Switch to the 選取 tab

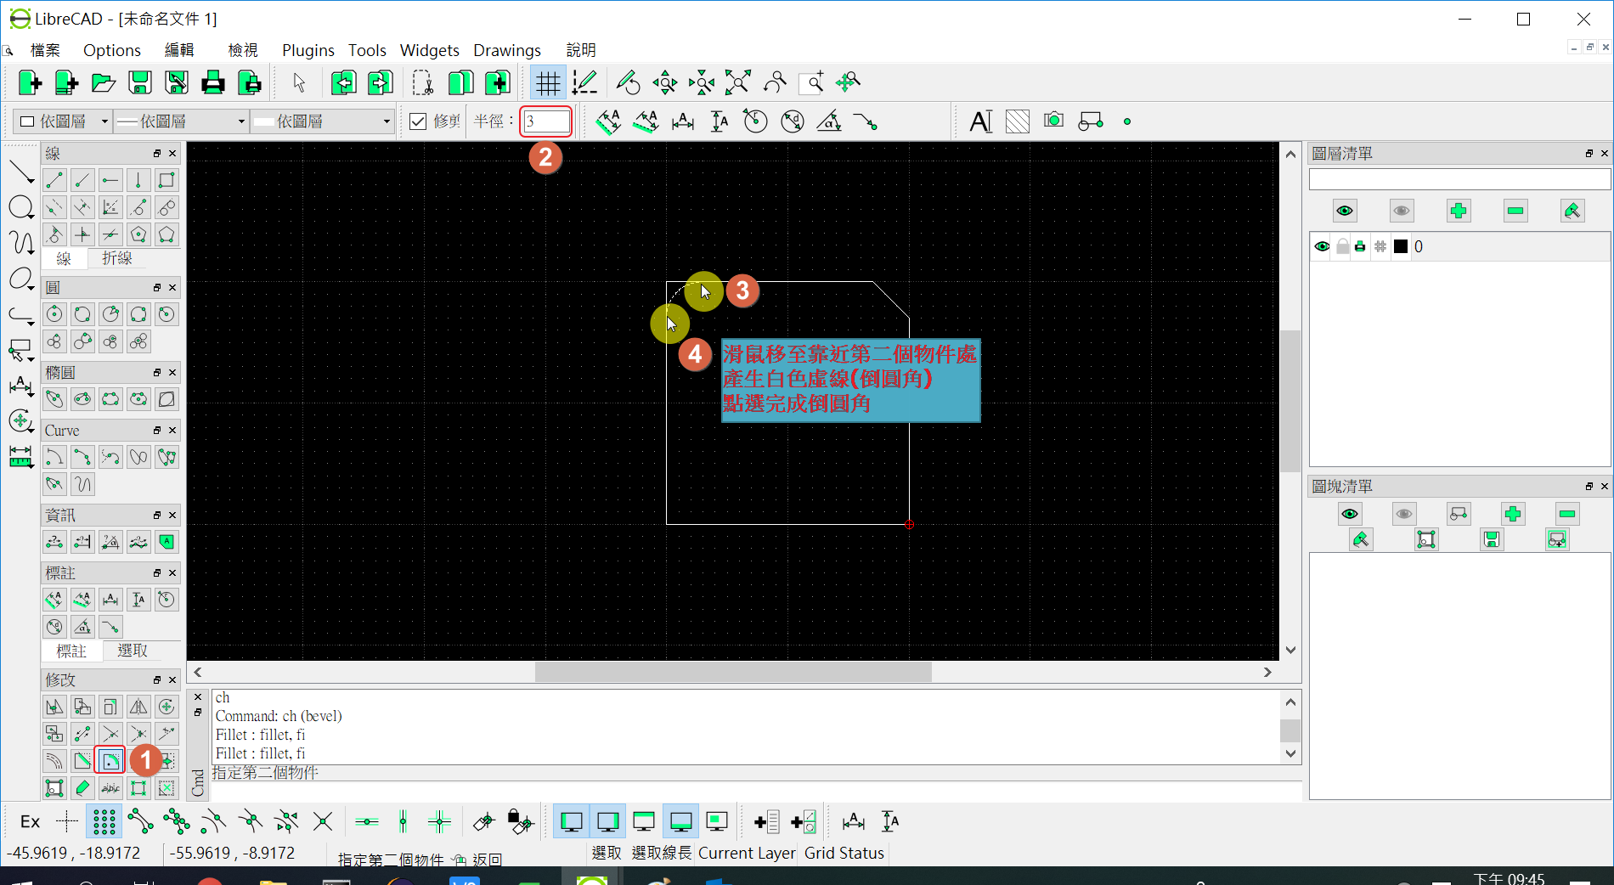coord(133,651)
